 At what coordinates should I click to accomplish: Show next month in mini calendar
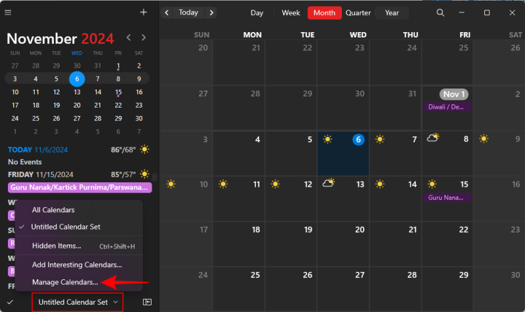point(144,38)
